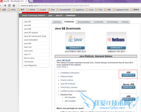The height and width of the screenshot is (112, 141).
Task: Select Java SE in sidebar
Action: coord(36,22)
